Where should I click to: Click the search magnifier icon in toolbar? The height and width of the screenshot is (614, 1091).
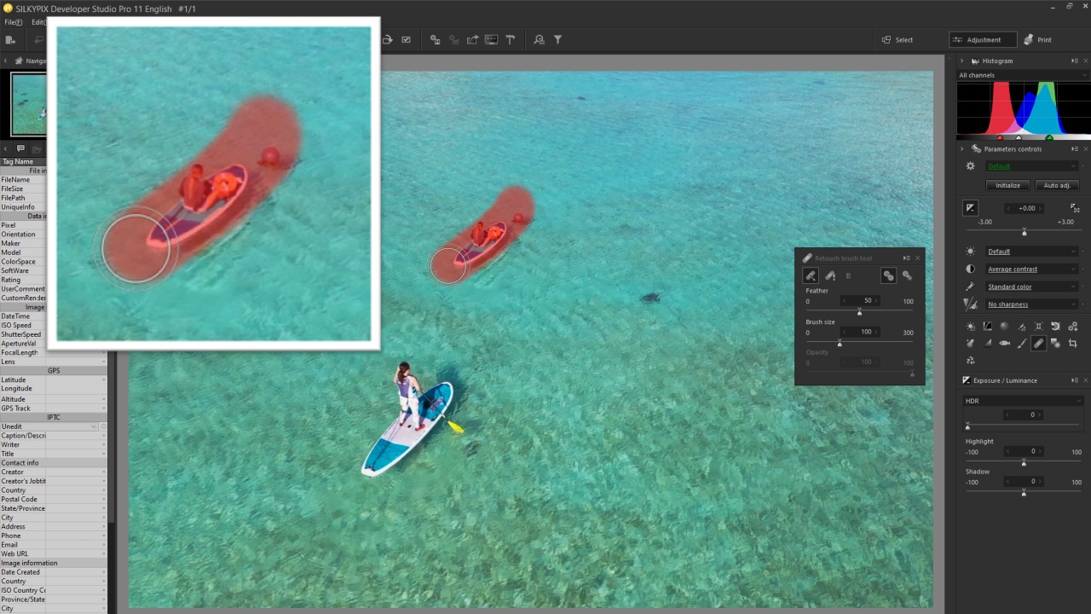539,39
